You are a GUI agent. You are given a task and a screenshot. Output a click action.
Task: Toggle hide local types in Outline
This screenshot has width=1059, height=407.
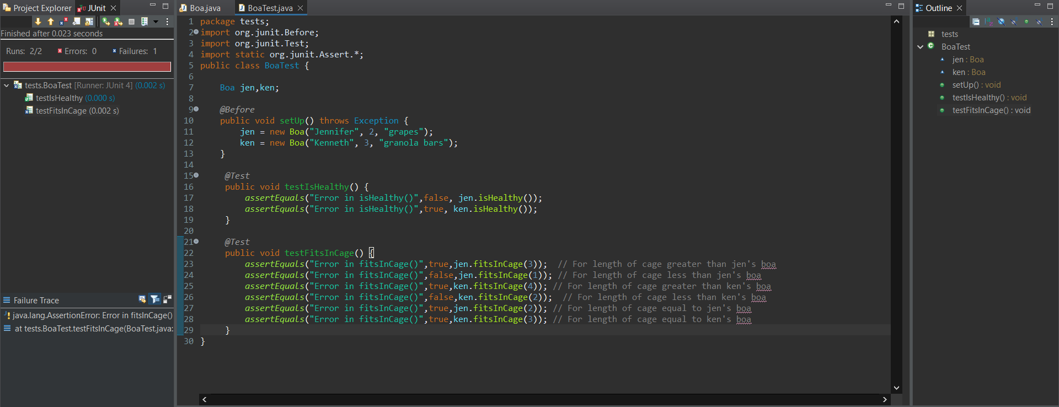click(1039, 22)
